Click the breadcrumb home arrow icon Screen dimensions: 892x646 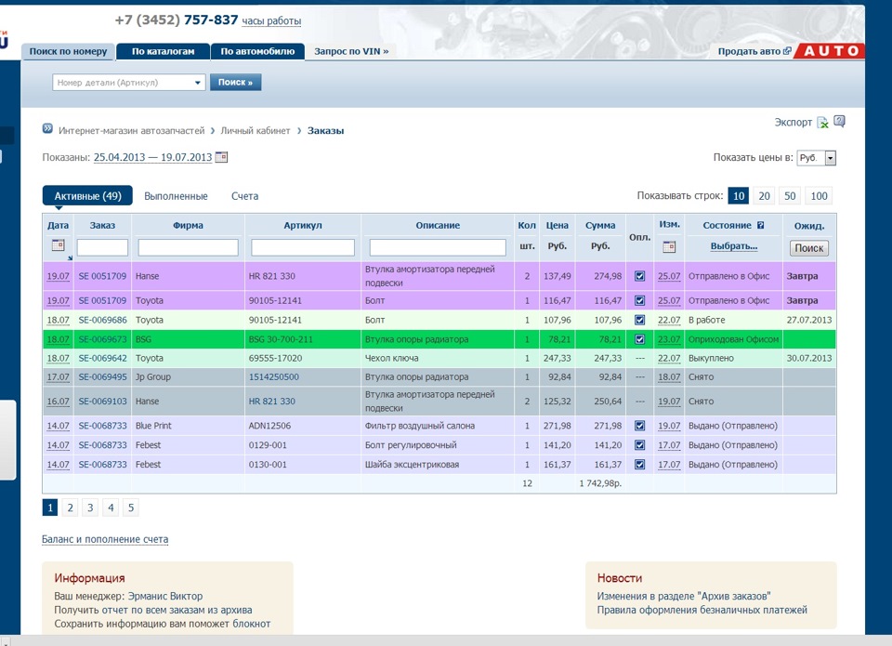[47, 131]
